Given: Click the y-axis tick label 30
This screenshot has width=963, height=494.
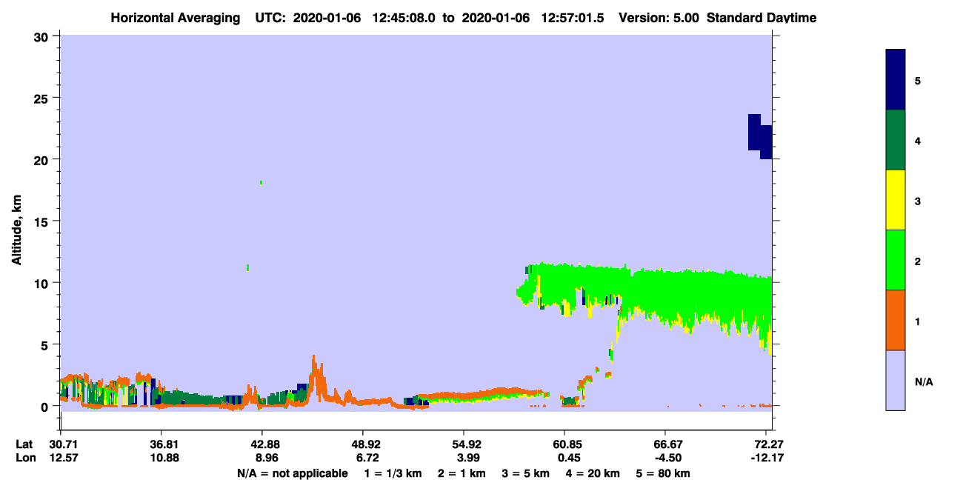Looking at the screenshot, I should click(x=43, y=36).
